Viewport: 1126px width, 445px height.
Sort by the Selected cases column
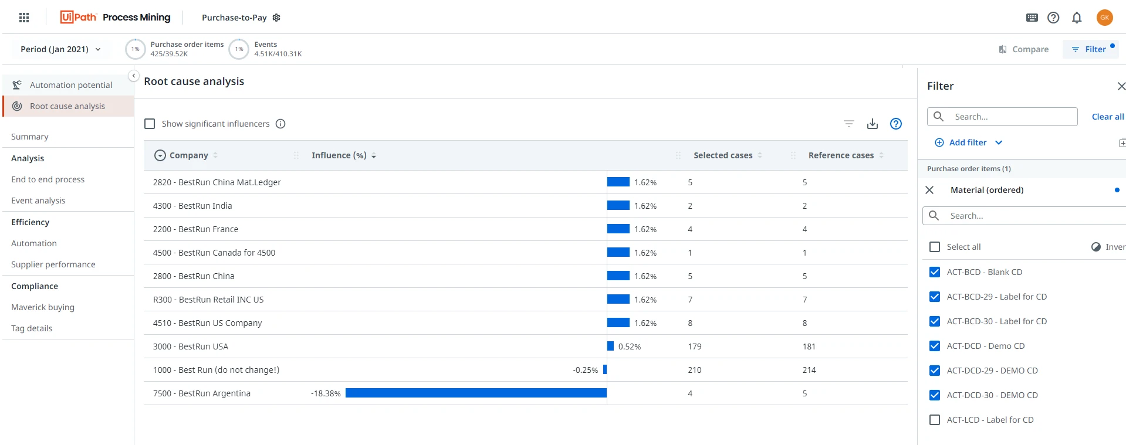(x=760, y=155)
